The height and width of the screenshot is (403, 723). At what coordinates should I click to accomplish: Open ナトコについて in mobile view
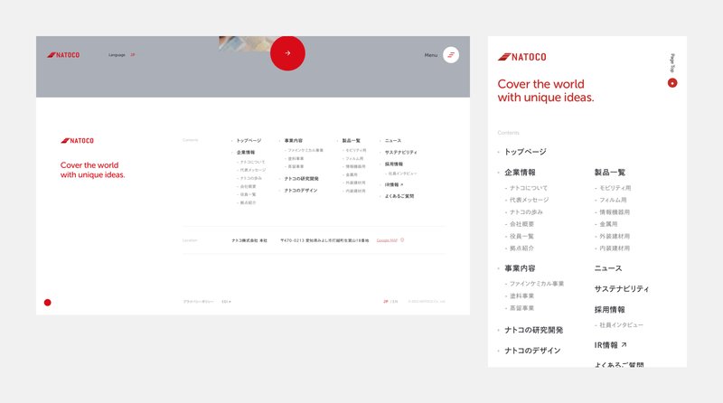click(529, 188)
